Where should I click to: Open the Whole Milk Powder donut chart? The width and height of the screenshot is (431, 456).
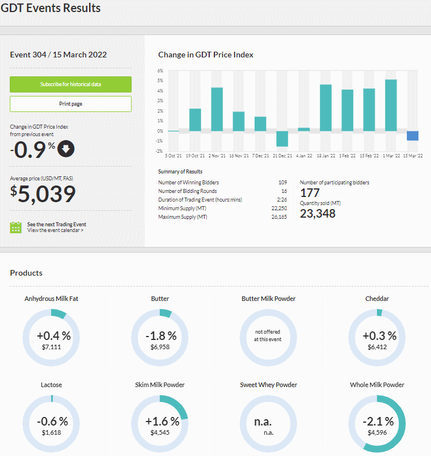click(377, 424)
